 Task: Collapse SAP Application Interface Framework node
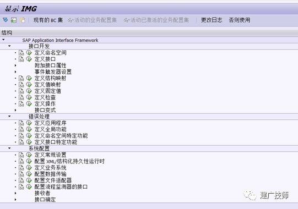pos(3,40)
